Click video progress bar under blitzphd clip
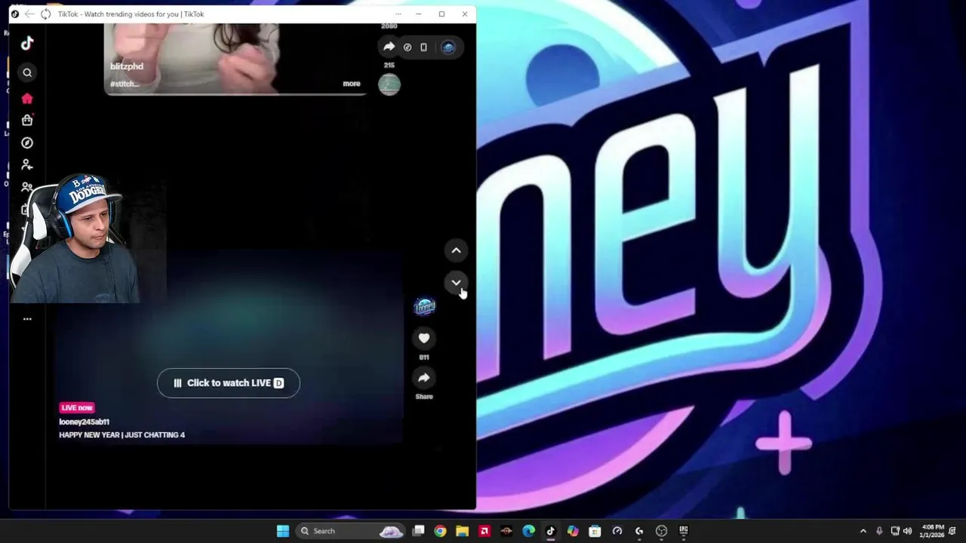 pos(235,94)
